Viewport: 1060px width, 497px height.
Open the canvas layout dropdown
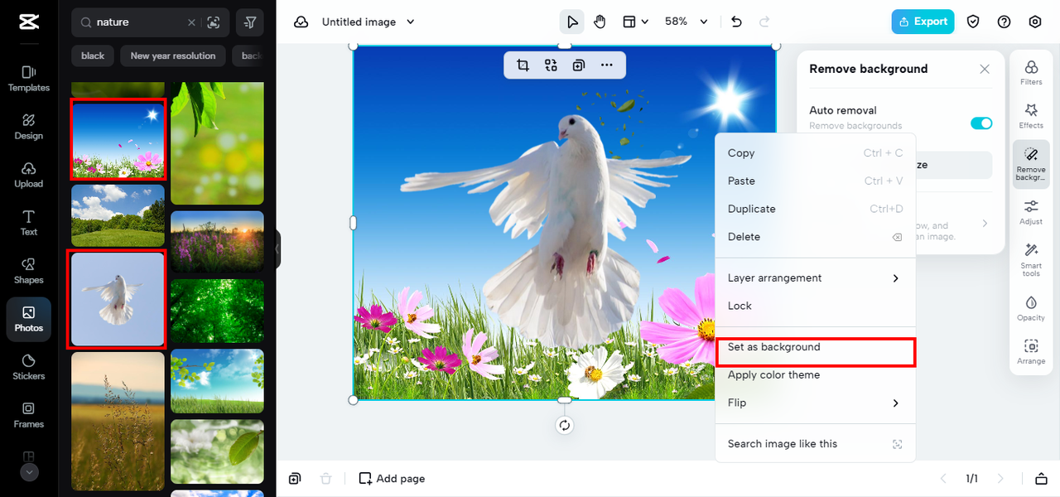click(x=635, y=22)
